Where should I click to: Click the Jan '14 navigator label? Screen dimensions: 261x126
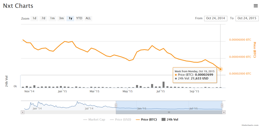(37, 108)
